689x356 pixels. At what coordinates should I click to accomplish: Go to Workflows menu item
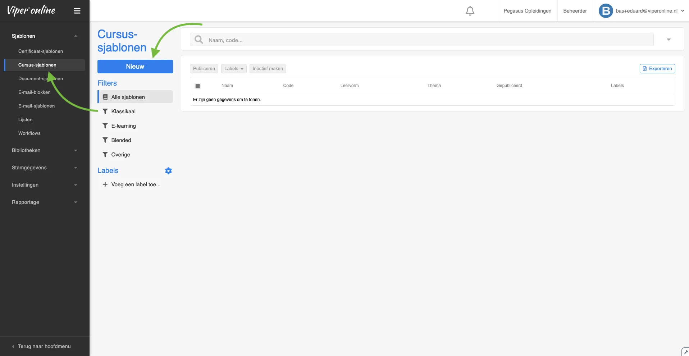click(29, 133)
